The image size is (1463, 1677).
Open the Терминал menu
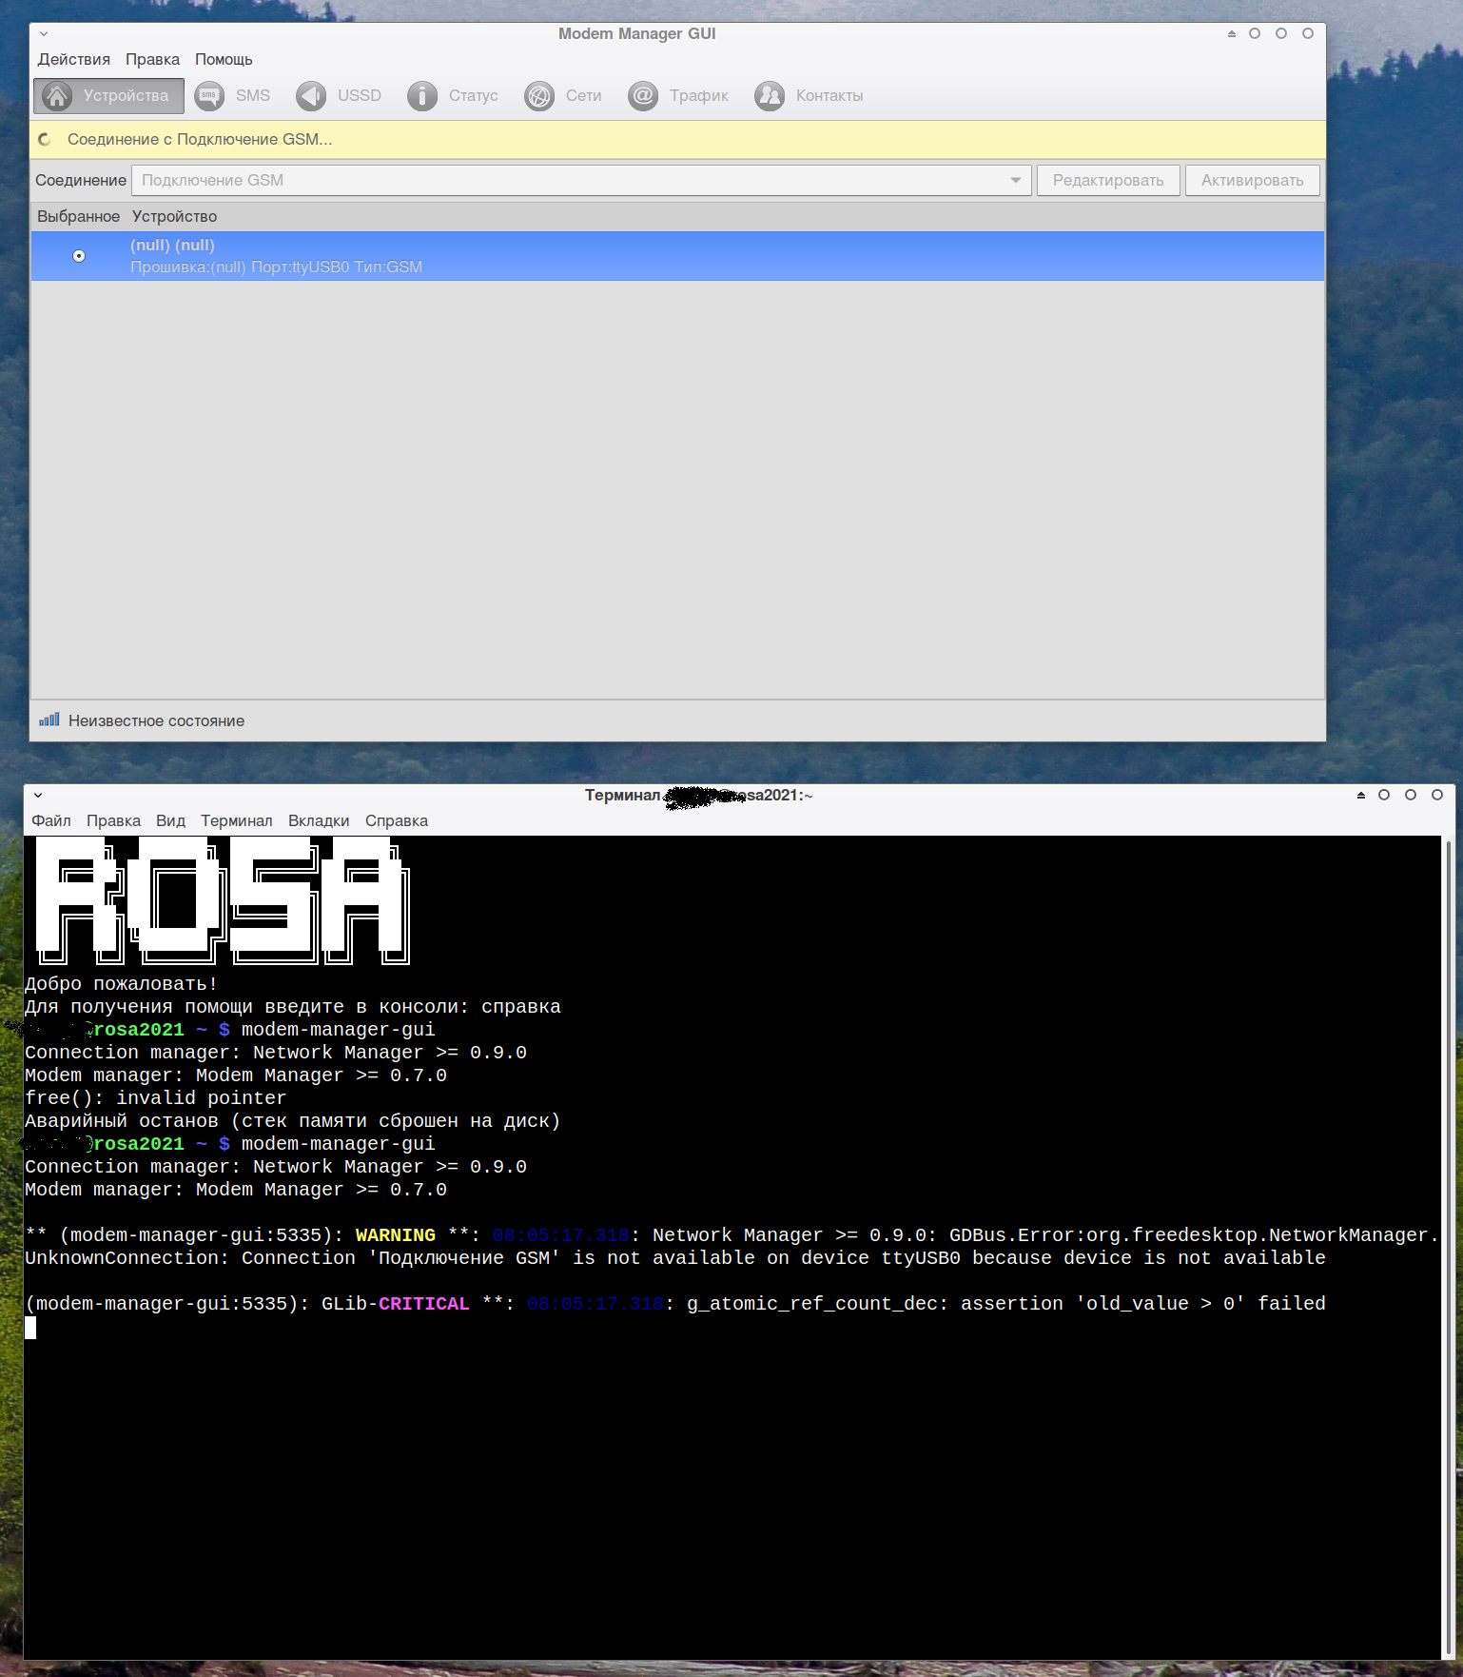pos(236,820)
